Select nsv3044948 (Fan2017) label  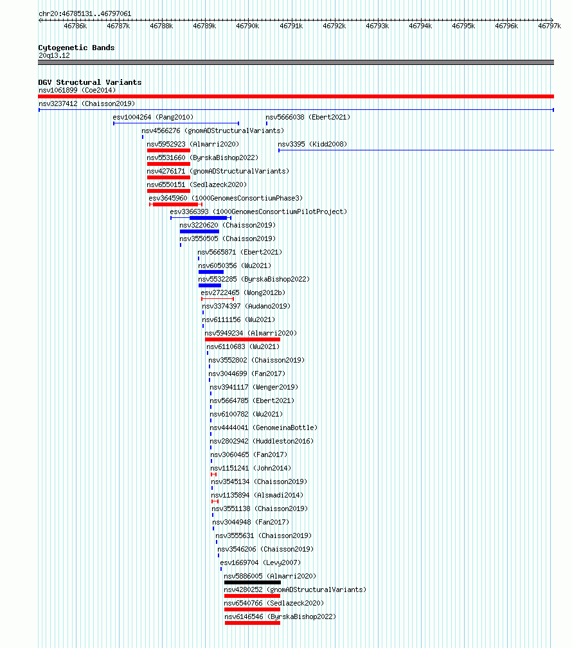pos(251,523)
